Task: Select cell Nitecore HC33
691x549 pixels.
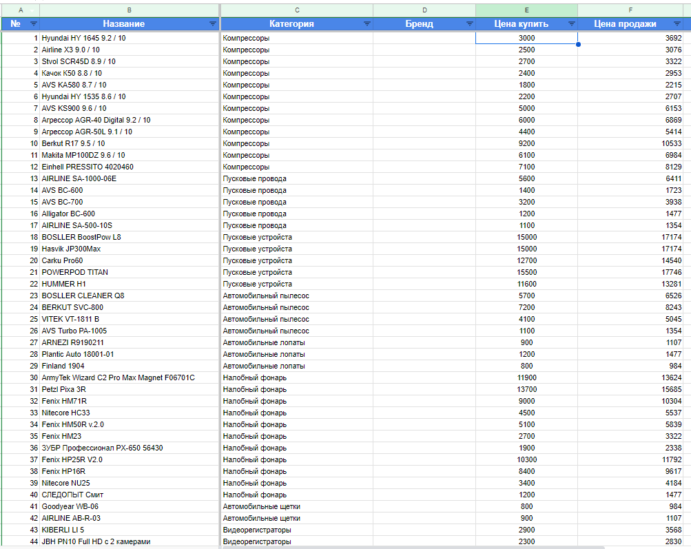Action: pos(129,413)
